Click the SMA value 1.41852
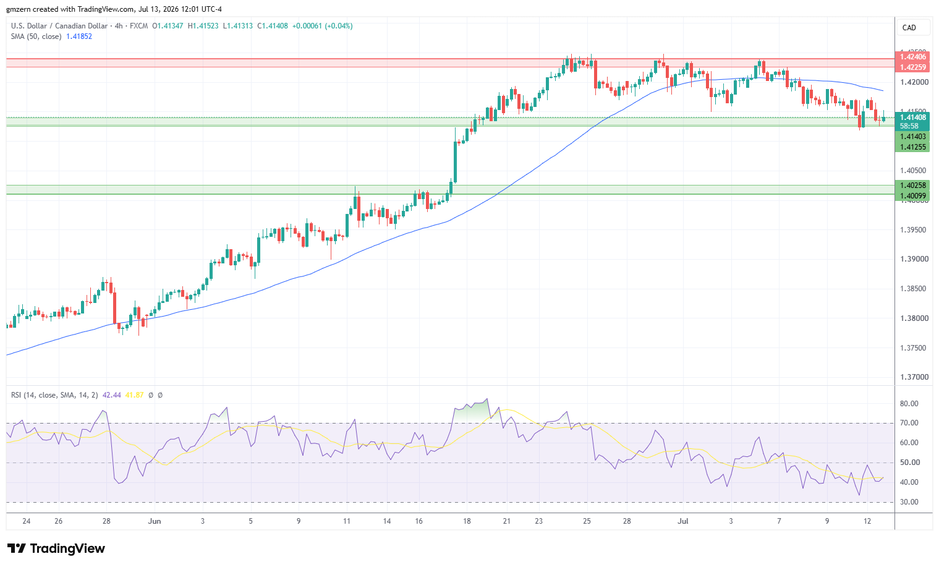 [79, 36]
